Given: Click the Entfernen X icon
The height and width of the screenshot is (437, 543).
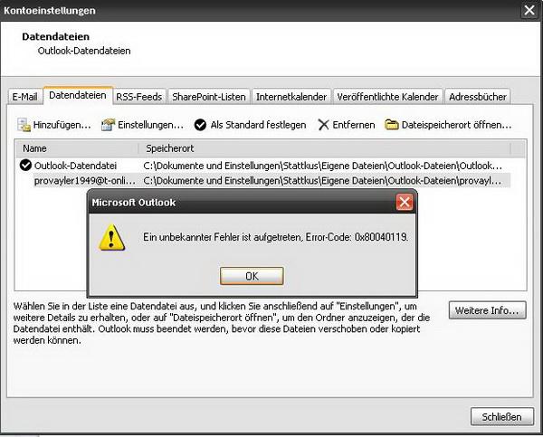Looking at the screenshot, I should tap(323, 125).
